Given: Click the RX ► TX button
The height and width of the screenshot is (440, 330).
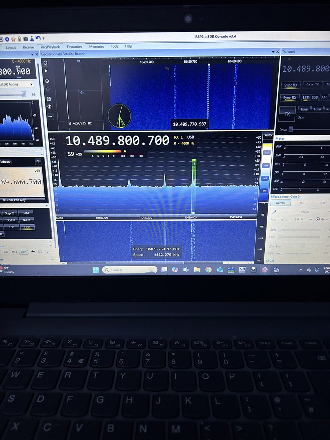Looking at the screenshot, I should click(313, 85).
